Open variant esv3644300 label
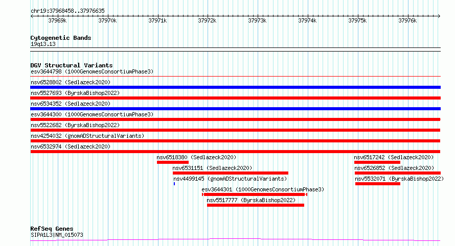455x246 pixels. 92,114
